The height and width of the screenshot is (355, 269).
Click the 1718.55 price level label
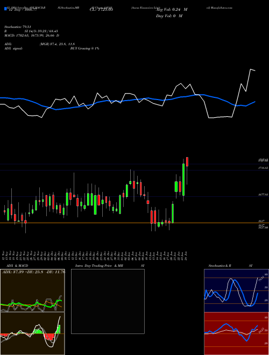pos(263,168)
